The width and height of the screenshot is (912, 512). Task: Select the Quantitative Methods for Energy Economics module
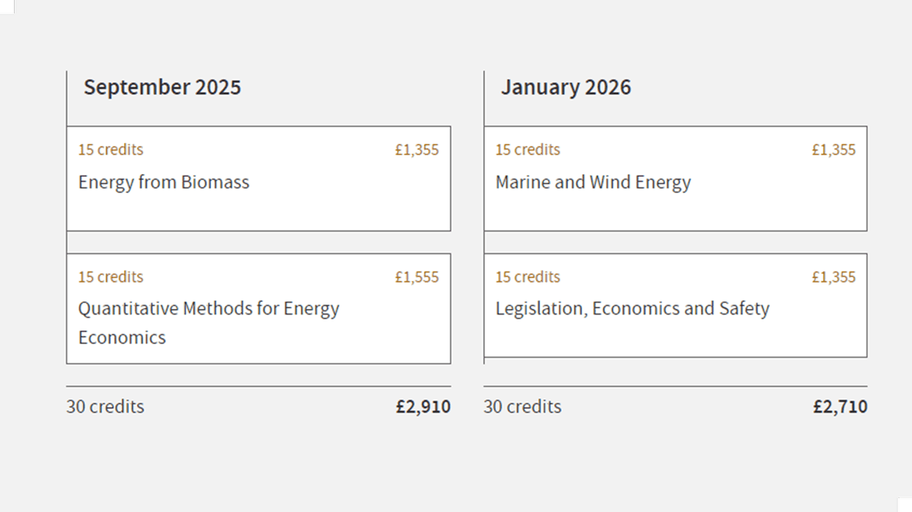(208, 323)
